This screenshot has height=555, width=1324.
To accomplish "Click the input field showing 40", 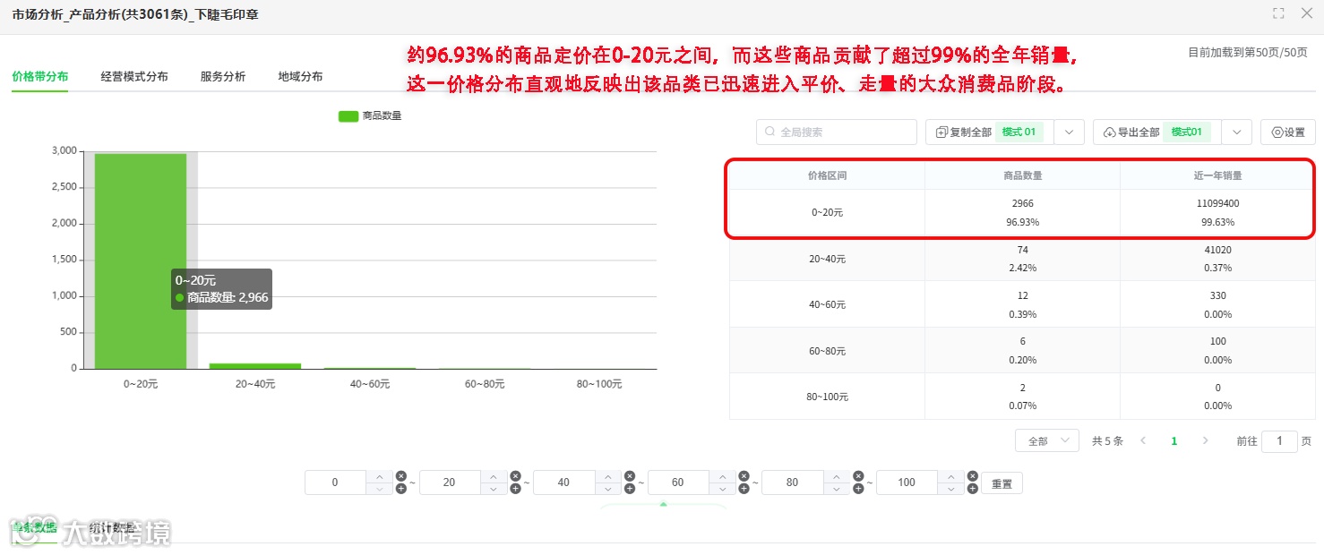I will [563, 482].
